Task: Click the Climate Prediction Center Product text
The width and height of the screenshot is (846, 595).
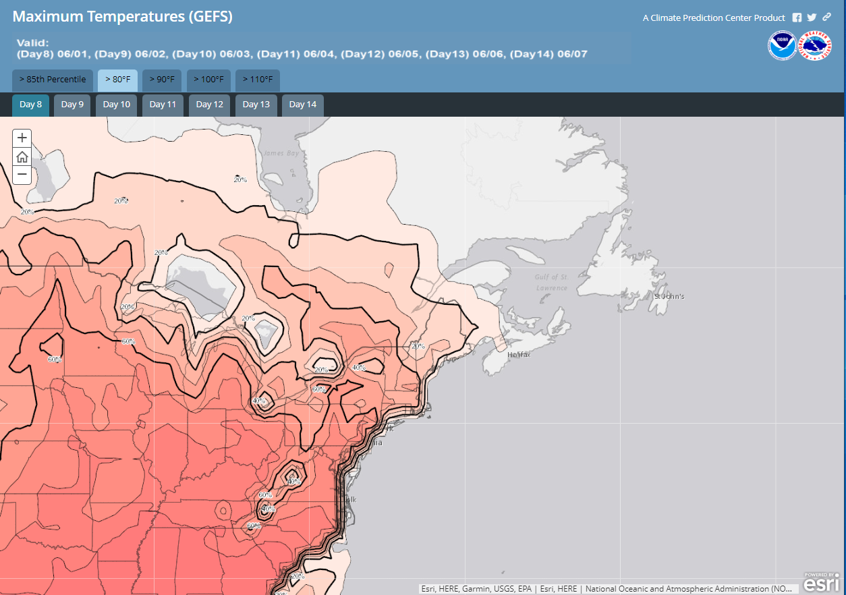Action: click(714, 18)
